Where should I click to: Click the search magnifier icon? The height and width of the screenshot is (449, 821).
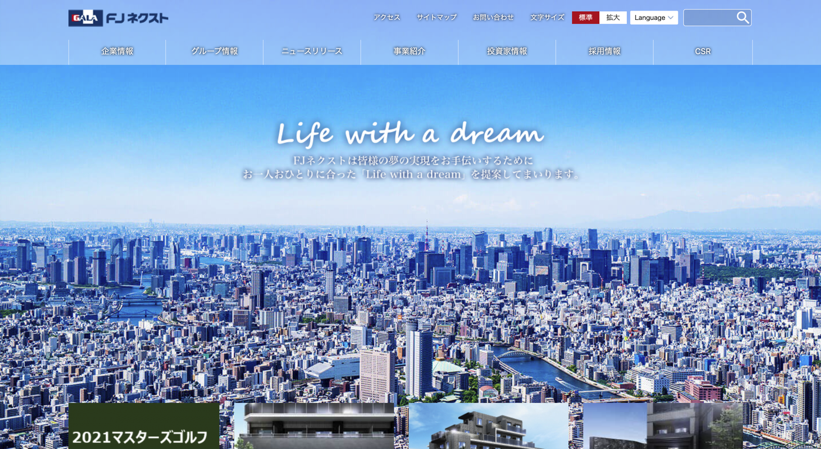[x=742, y=18]
